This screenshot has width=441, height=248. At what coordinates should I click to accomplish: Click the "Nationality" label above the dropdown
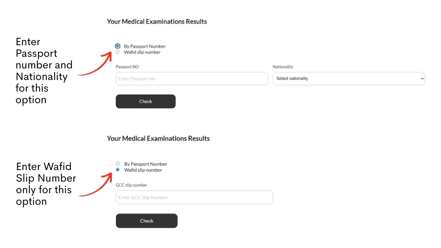pos(283,67)
